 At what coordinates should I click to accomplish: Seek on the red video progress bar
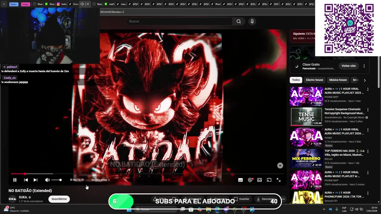click(x=147, y=174)
